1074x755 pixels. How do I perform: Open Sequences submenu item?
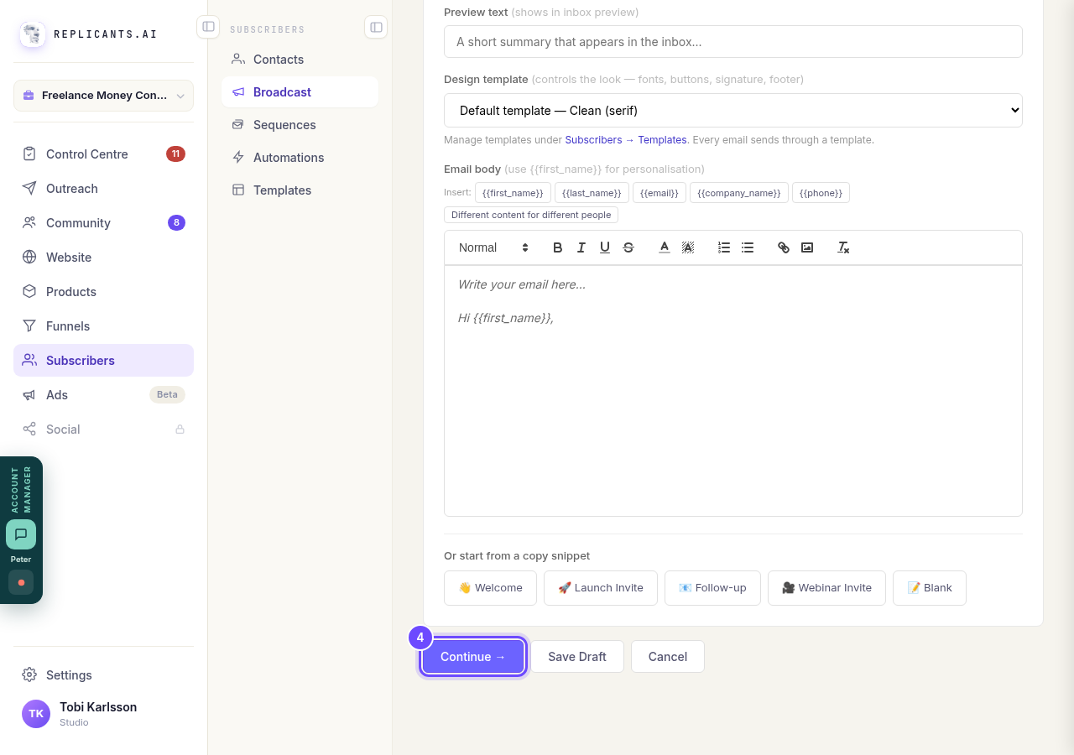[x=300, y=125]
